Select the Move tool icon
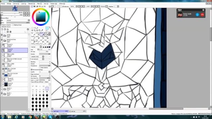Image resolution: width=212 pixels, height=119 pixels. pyautogui.click(x=32, y=30)
